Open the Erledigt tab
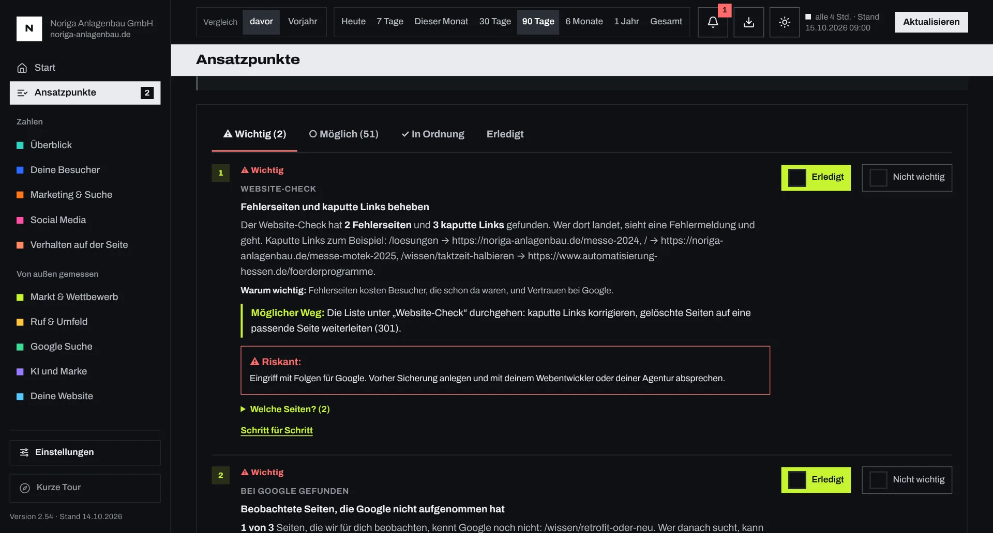 [505, 134]
